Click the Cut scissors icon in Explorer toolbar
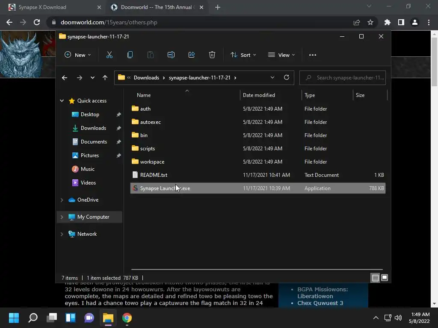This screenshot has width=438, height=328. pyautogui.click(x=109, y=55)
